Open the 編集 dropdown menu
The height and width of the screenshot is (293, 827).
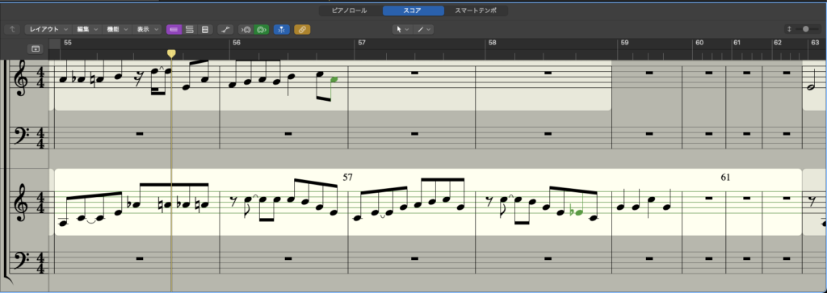pos(87,30)
